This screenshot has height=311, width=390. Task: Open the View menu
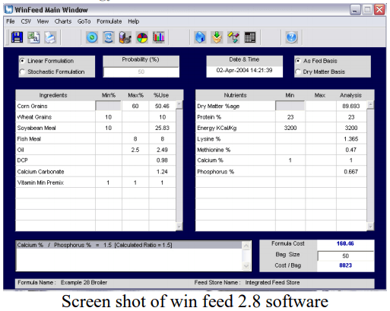(43, 21)
